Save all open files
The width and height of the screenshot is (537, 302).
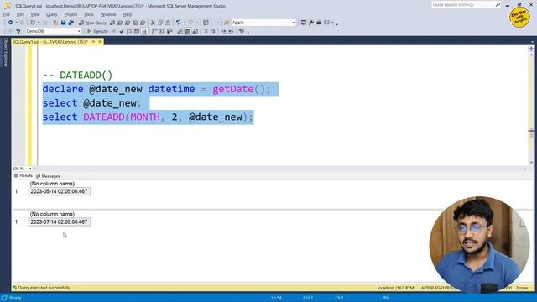tap(71, 23)
